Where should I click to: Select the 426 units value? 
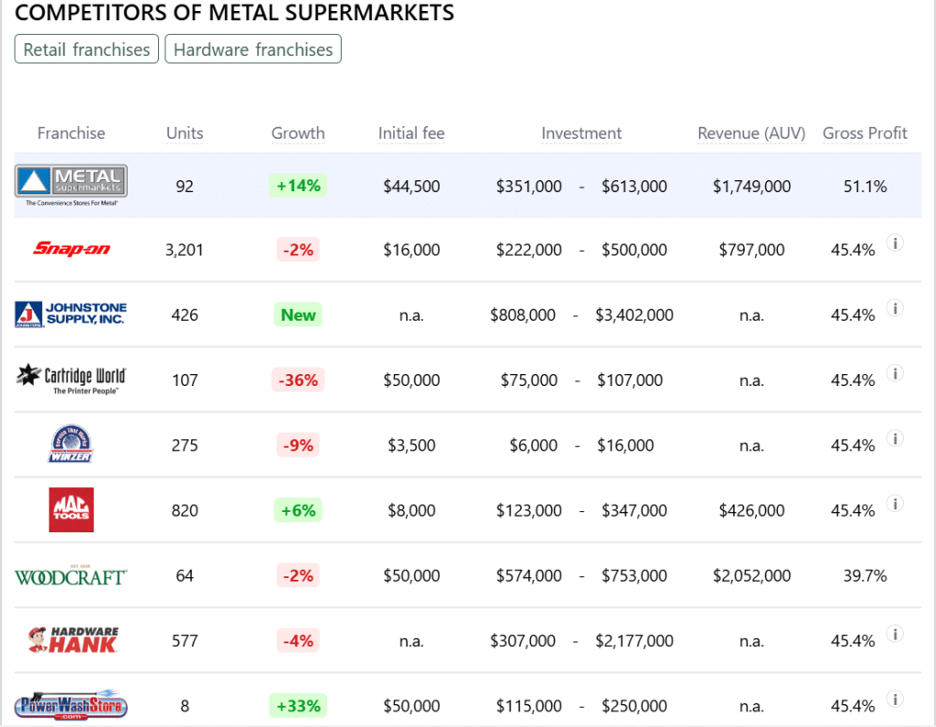point(185,315)
